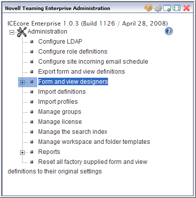Screen dimensions: 196x198
Task: Expand the Reports tree node
Action: coord(22,152)
